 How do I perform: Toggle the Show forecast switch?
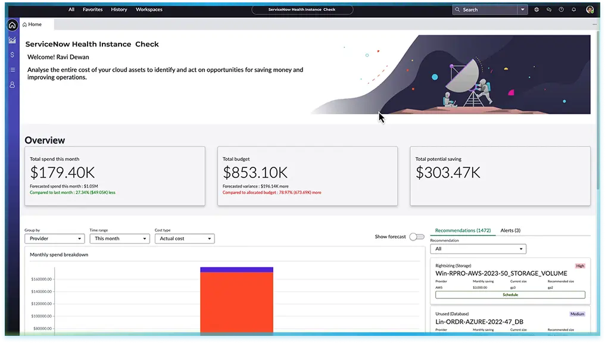417,236
